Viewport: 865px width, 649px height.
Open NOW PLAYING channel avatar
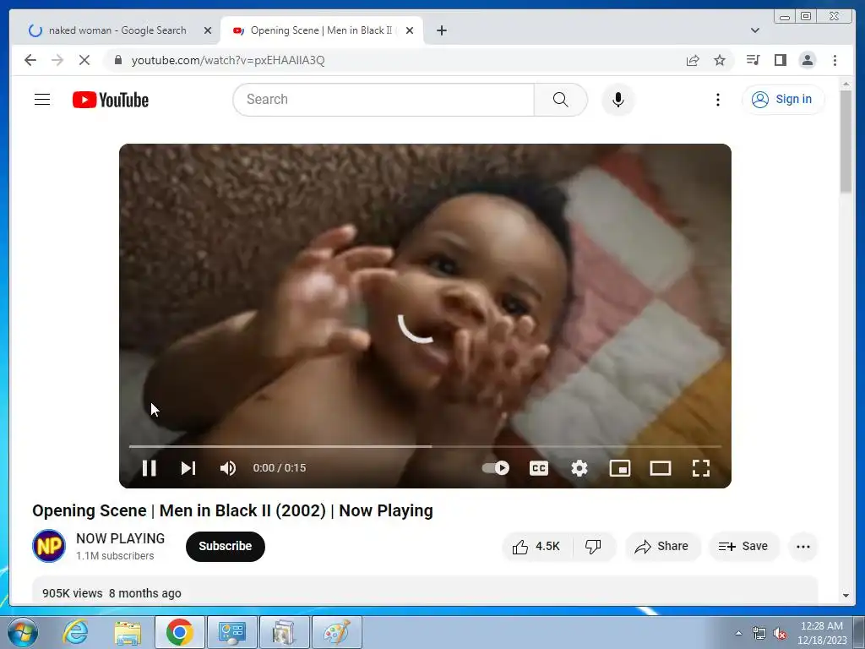point(49,546)
